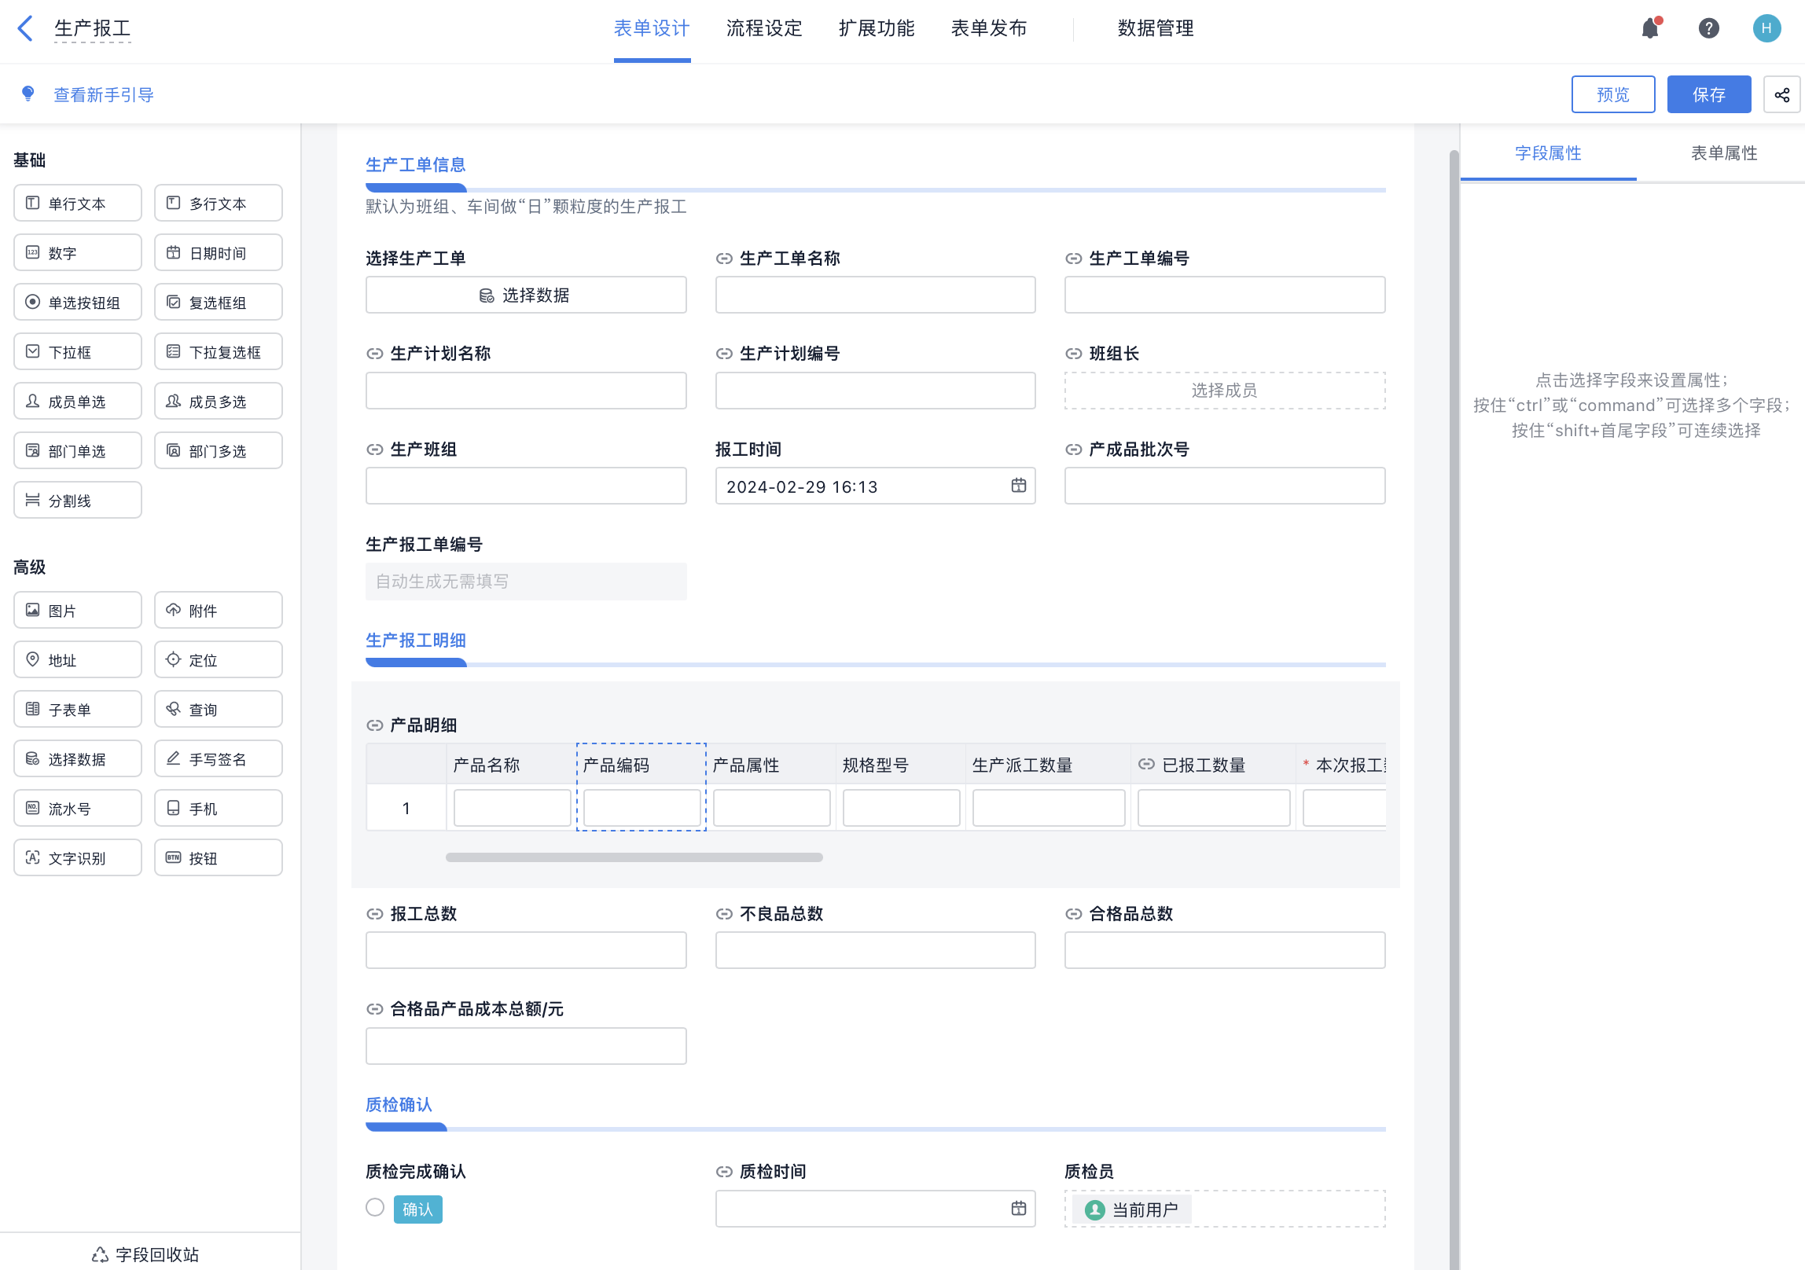Add a 文字识别 field
The image size is (1805, 1270).
tap(76, 857)
